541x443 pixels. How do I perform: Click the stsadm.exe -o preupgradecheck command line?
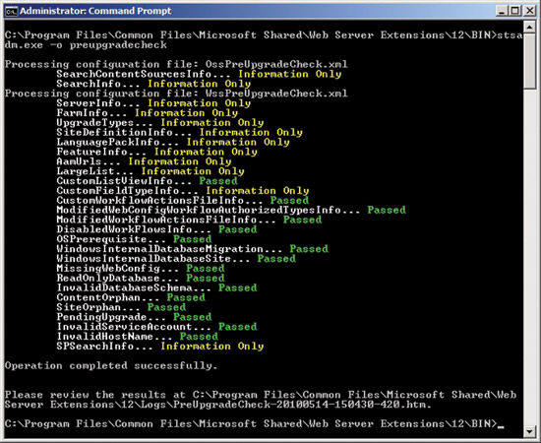(x=264, y=40)
